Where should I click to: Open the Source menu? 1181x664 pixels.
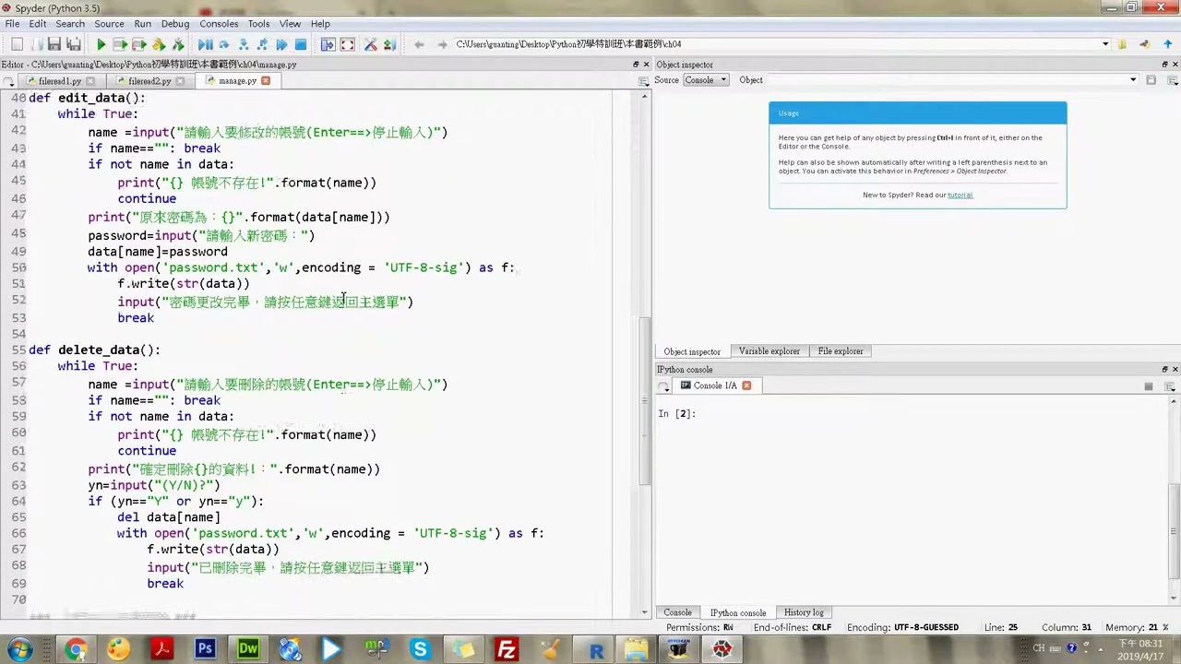[109, 24]
